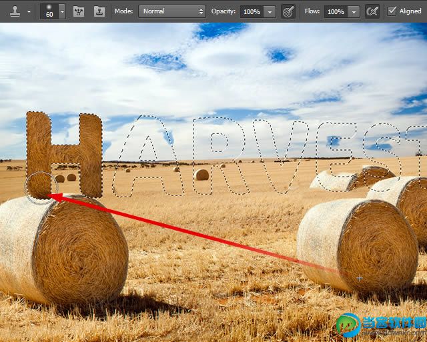Uncheck the Aligned checkbox
The height and width of the screenshot is (342, 427).
pos(392,11)
